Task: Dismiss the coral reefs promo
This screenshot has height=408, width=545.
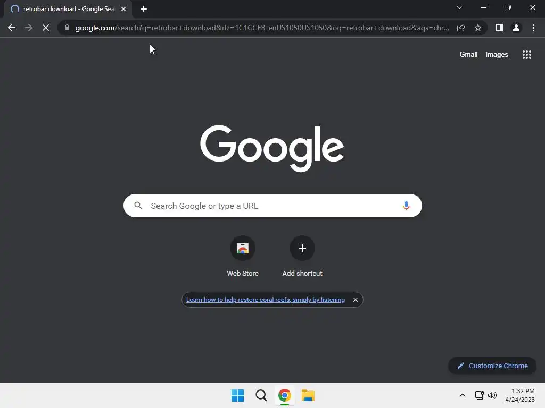Action: coord(355,300)
